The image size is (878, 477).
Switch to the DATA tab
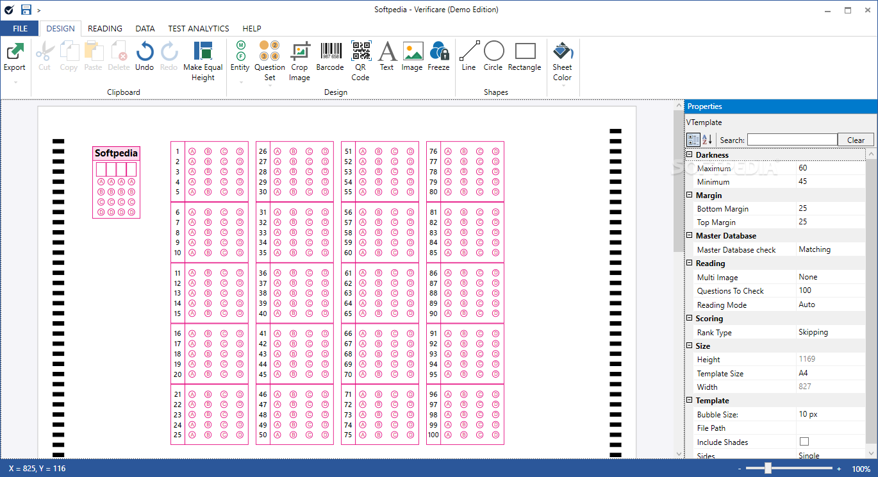pyautogui.click(x=145, y=28)
